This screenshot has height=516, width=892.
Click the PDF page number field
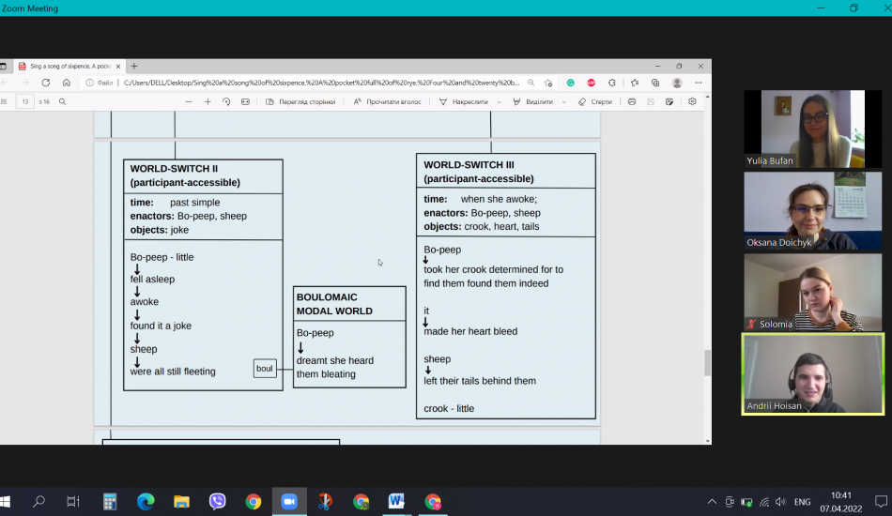[25, 101]
